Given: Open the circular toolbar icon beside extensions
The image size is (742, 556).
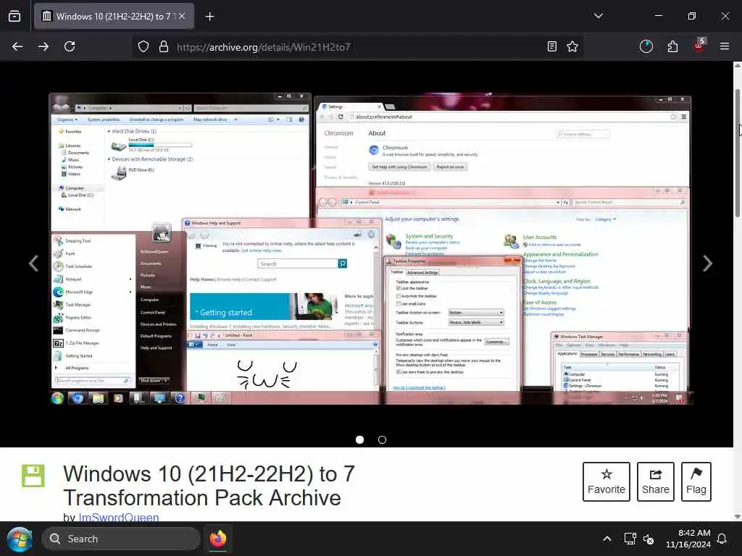Looking at the screenshot, I should [x=646, y=46].
